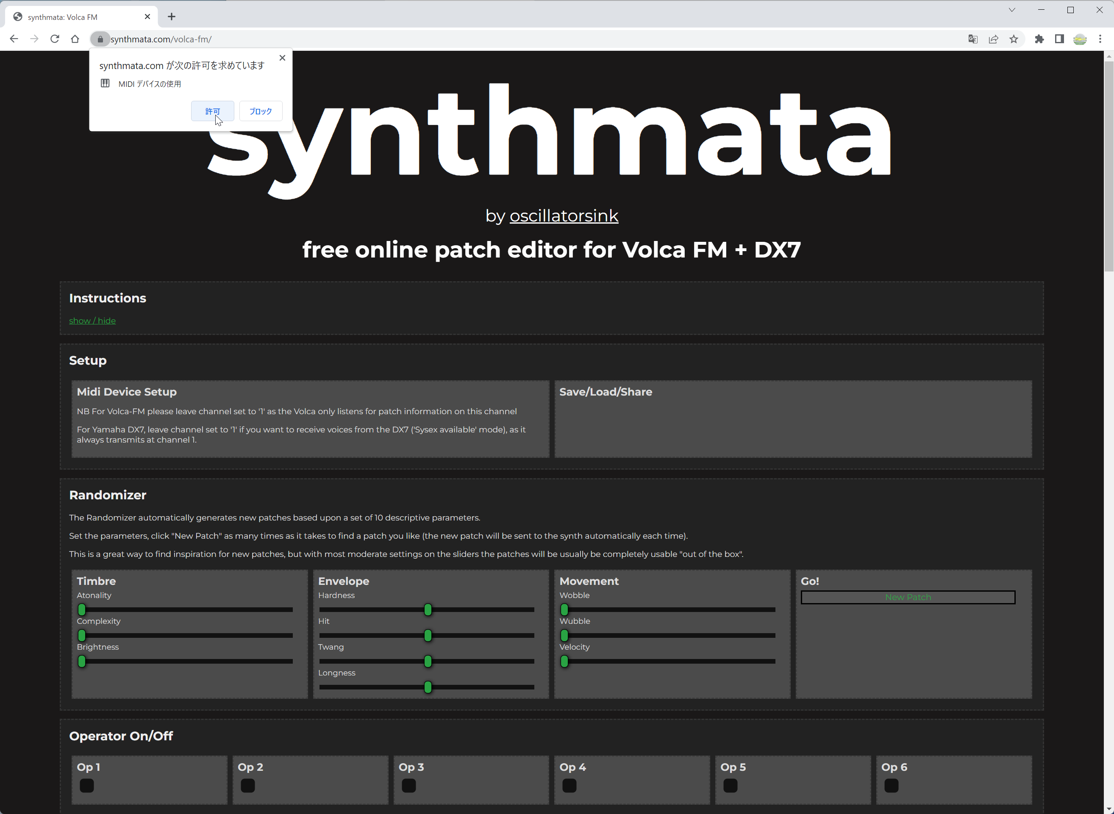The width and height of the screenshot is (1114, 814).
Task: Generate a New Patch
Action: (908, 597)
